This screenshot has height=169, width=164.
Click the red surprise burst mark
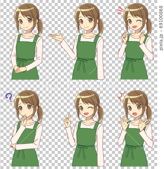point(121,96)
